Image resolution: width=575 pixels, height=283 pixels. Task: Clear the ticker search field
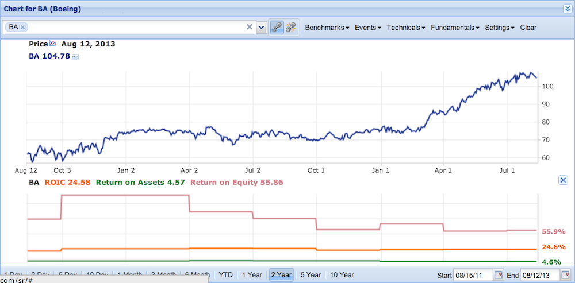click(x=250, y=27)
